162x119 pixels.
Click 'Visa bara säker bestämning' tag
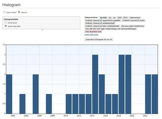click(132, 26)
